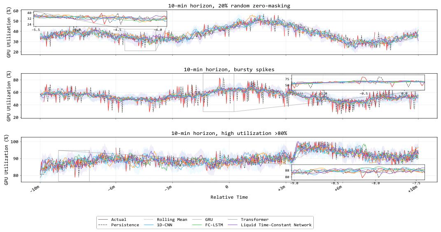Click the GPU Utilization label of zero-masking chart
The width and height of the screenshot is (441, 232).
point(9,32)
